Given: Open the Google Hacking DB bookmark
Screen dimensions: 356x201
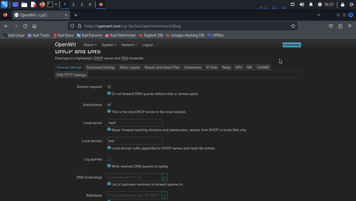Looking at the screenshot, I should 185,35.
